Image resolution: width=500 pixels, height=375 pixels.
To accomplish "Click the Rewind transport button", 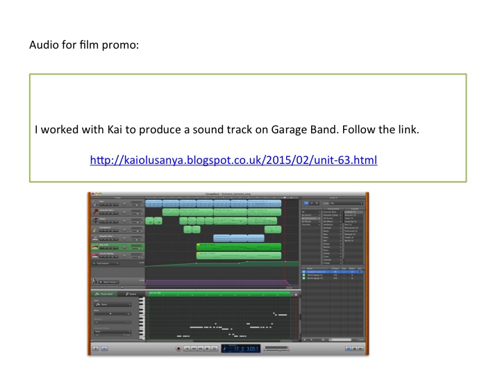I will click(x=194, y=349).
